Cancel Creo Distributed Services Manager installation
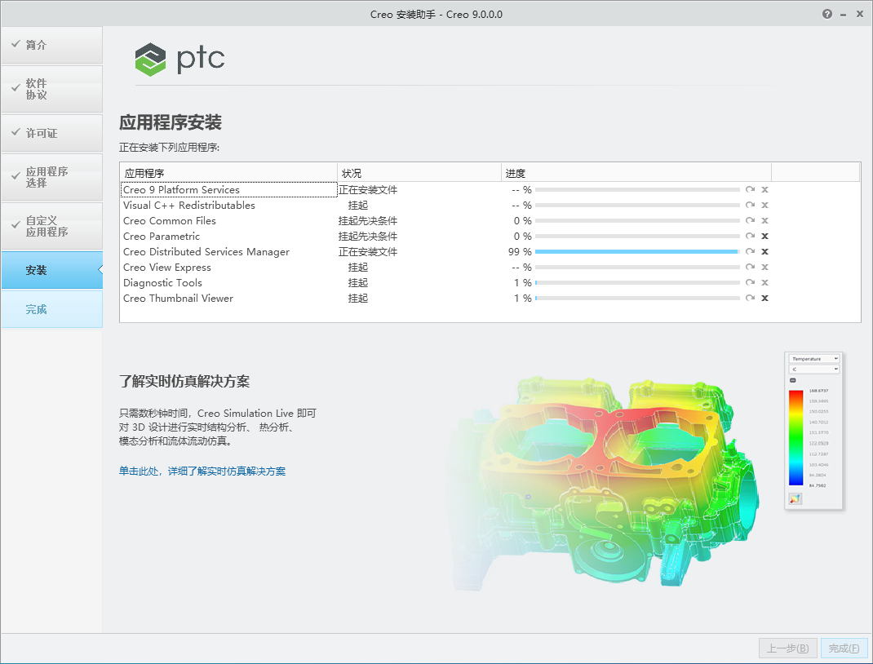This screenshot has width=873, height=664. coord(764,251)
